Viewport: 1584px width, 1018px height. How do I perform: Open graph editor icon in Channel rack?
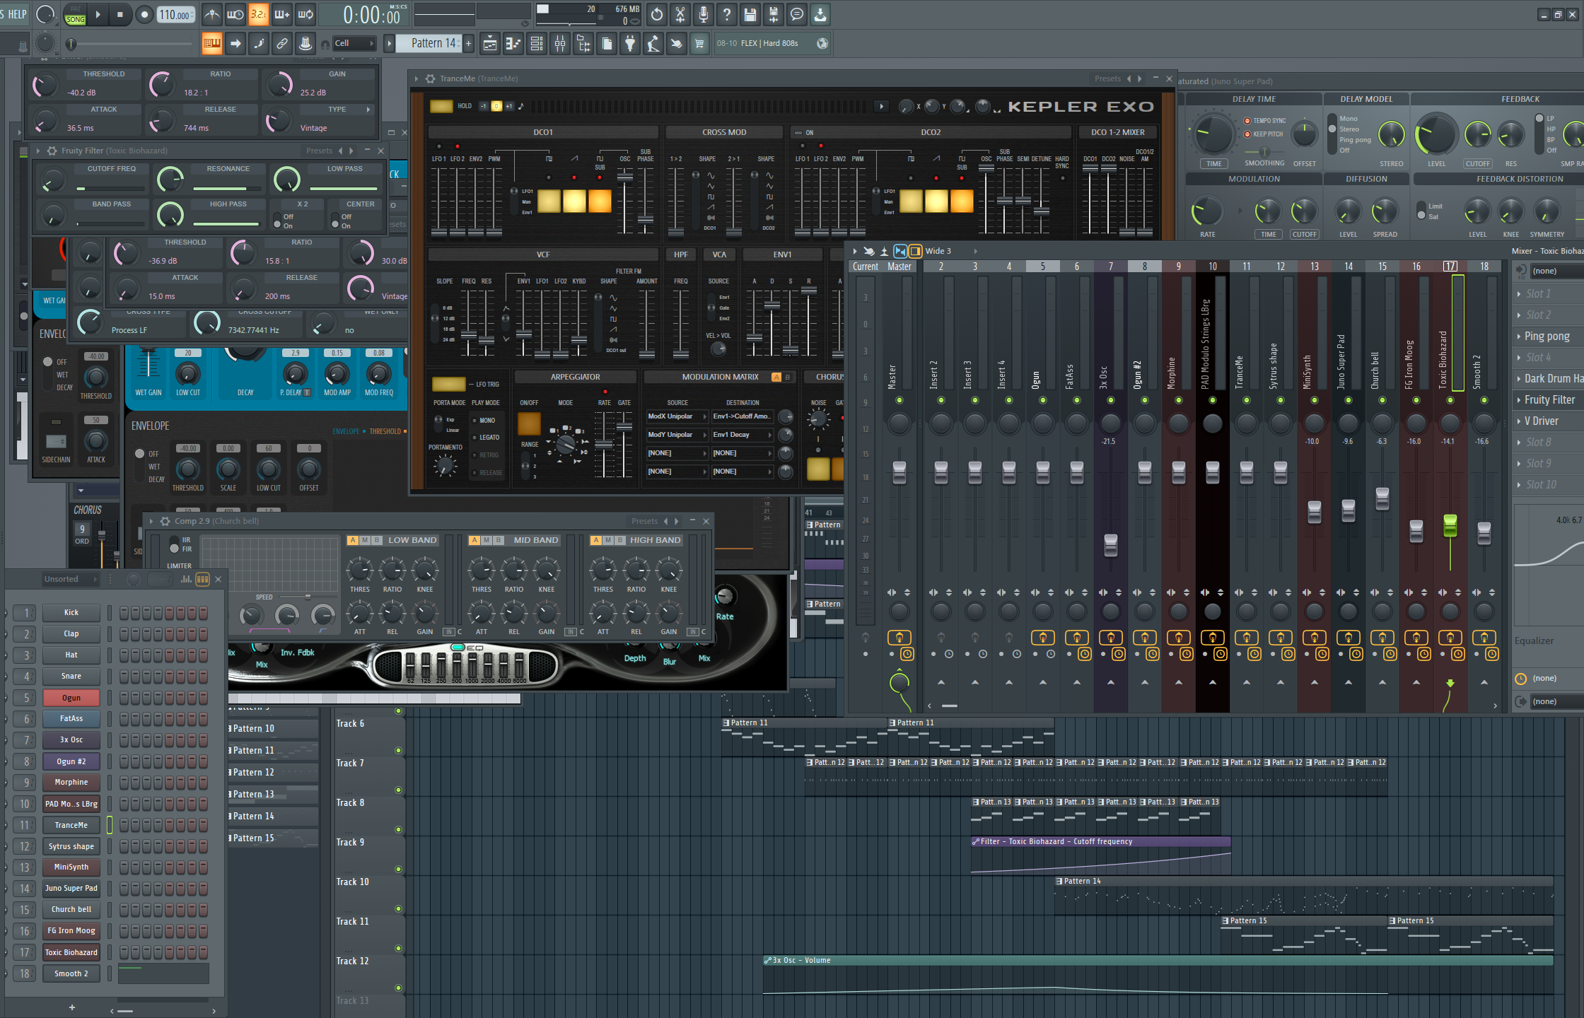[x=186, y=579]
